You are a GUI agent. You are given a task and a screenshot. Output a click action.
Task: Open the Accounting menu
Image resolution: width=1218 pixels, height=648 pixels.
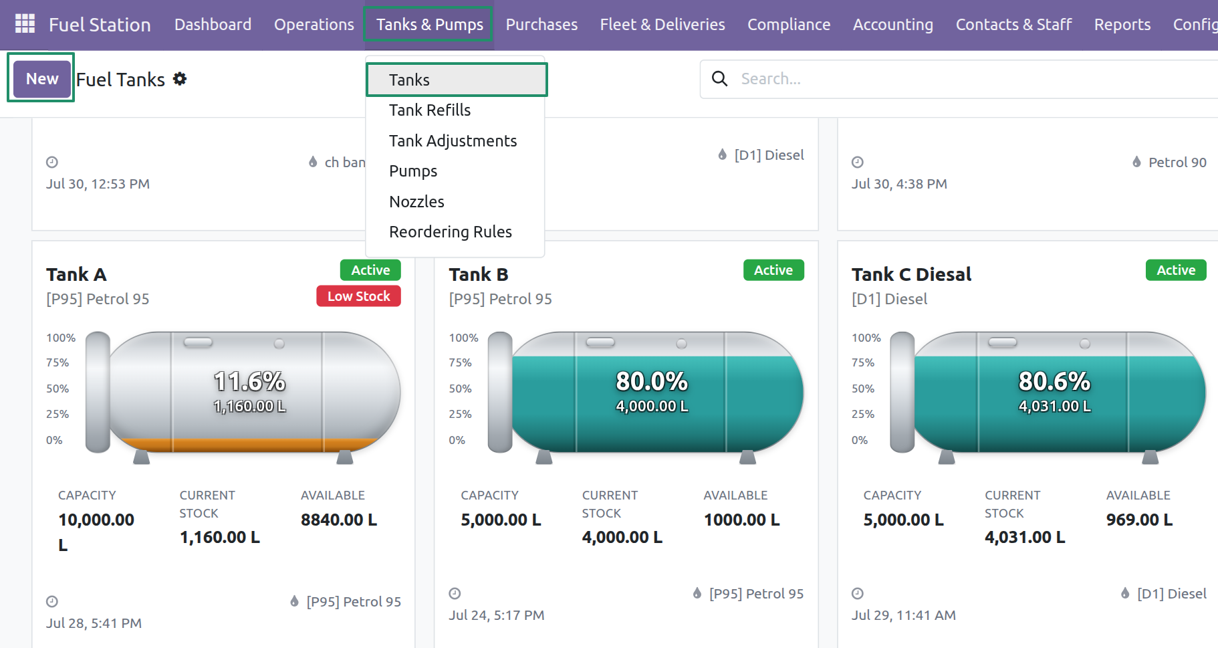(893, 25)
